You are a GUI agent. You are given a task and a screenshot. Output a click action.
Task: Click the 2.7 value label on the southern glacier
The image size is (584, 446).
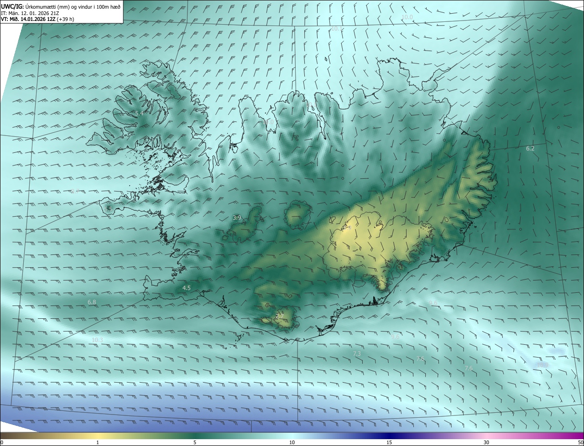click(280, 316)
